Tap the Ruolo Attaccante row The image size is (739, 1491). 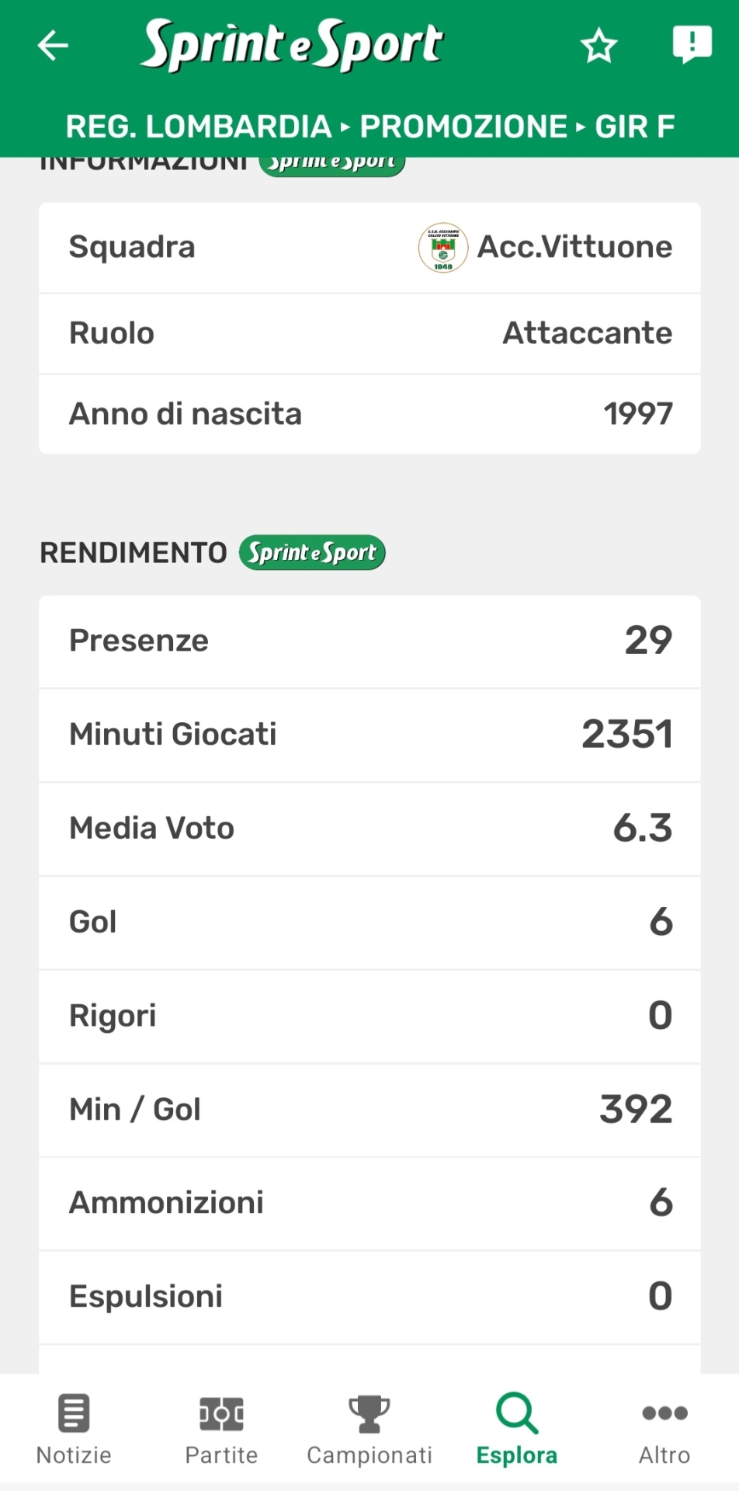click(369, 333)
